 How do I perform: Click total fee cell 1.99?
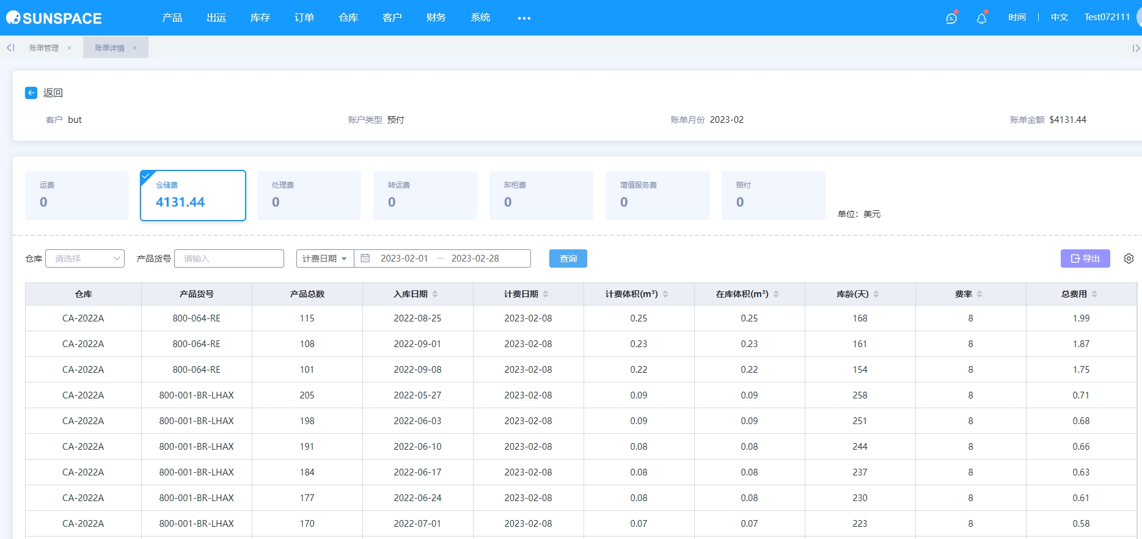tap(1081, 318)
